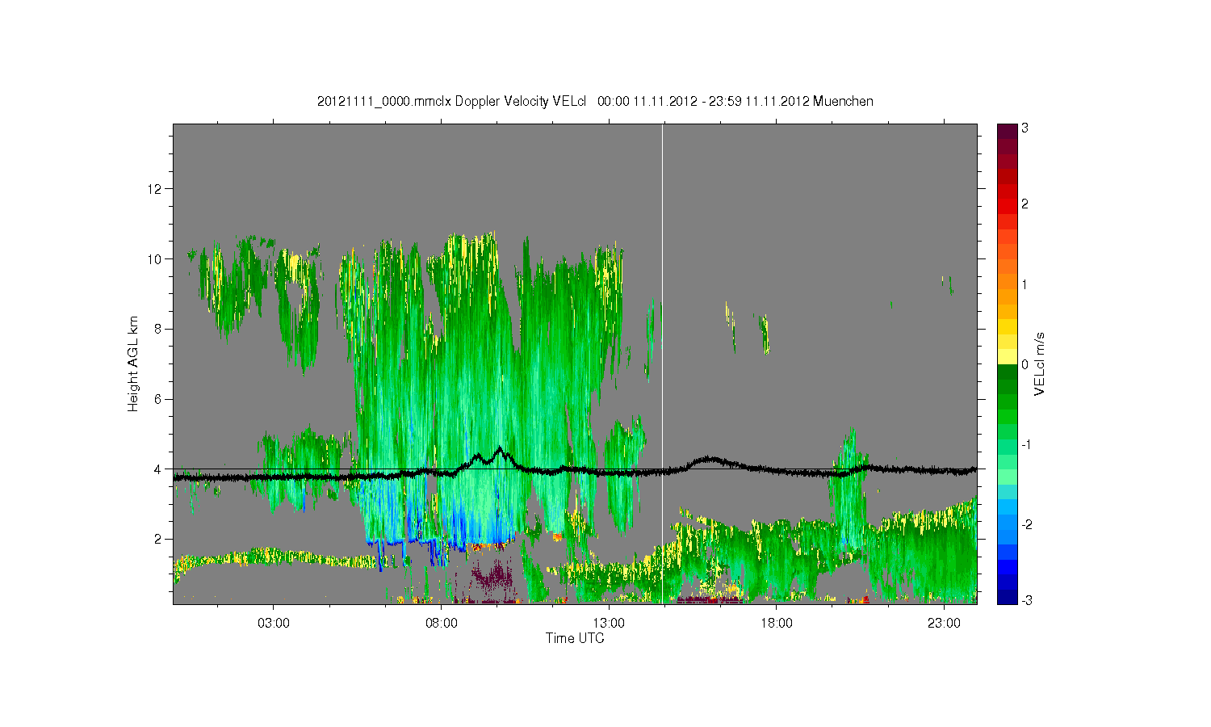Click the dark blue swatch at colorbar bottom

(x=1007, y=596)
